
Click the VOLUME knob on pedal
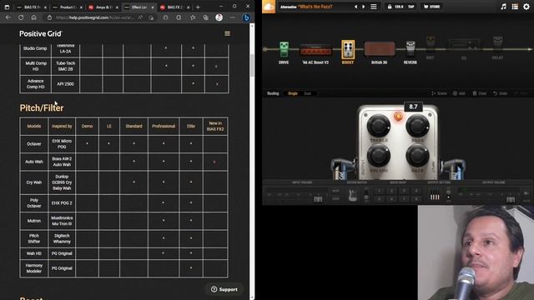click(378, 156)
